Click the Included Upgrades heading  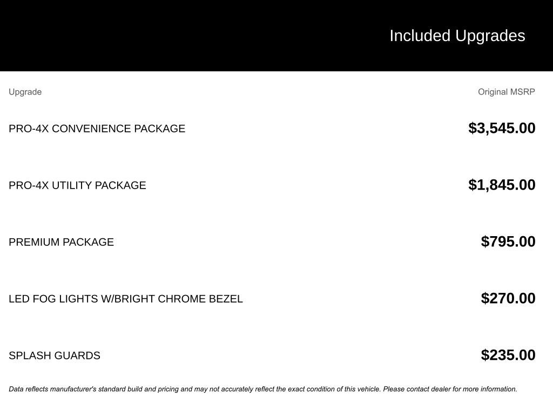pos(457,36)
